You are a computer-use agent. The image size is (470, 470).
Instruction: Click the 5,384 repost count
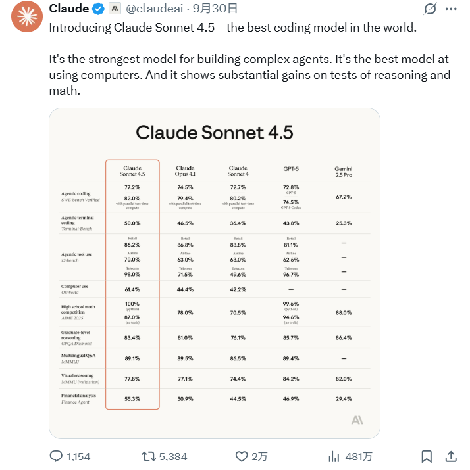(x=173, y=456)
